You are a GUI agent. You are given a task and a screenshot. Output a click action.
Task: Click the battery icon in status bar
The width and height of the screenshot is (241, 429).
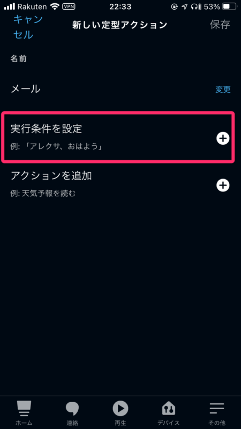[230, 6]
